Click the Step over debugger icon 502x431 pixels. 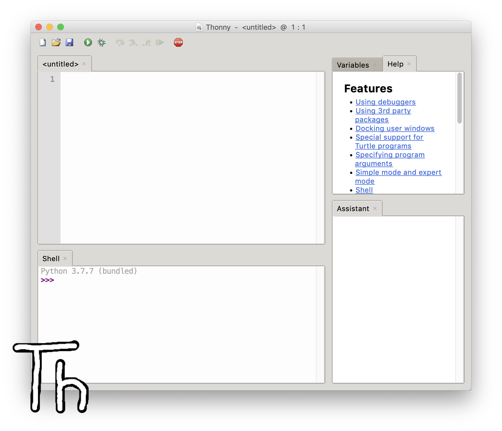[120, 43]
